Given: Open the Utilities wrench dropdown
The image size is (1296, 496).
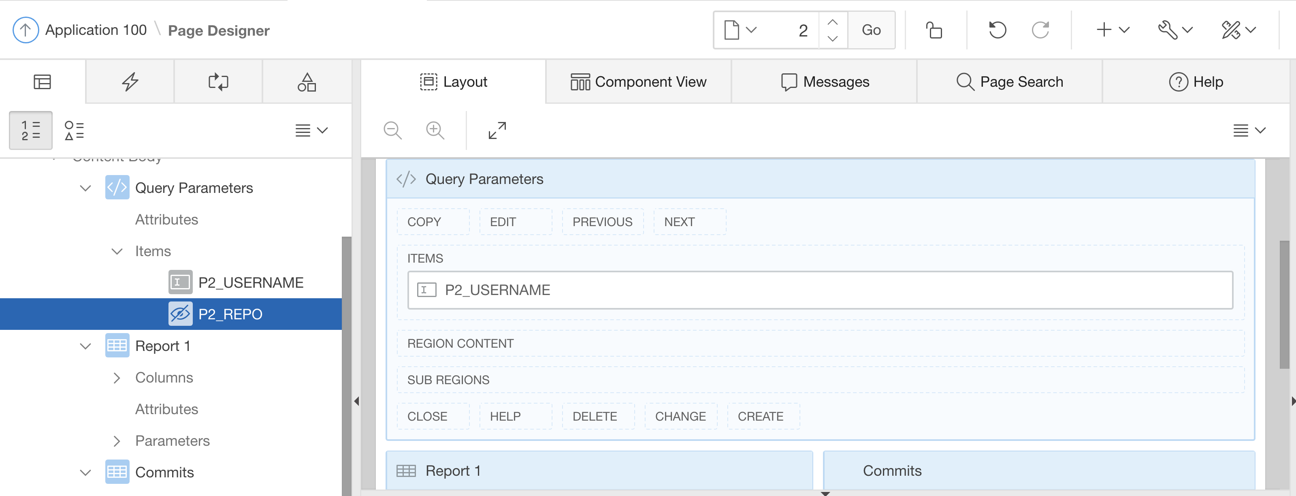Looking at the screenshot, I should tap(1175, 30).
